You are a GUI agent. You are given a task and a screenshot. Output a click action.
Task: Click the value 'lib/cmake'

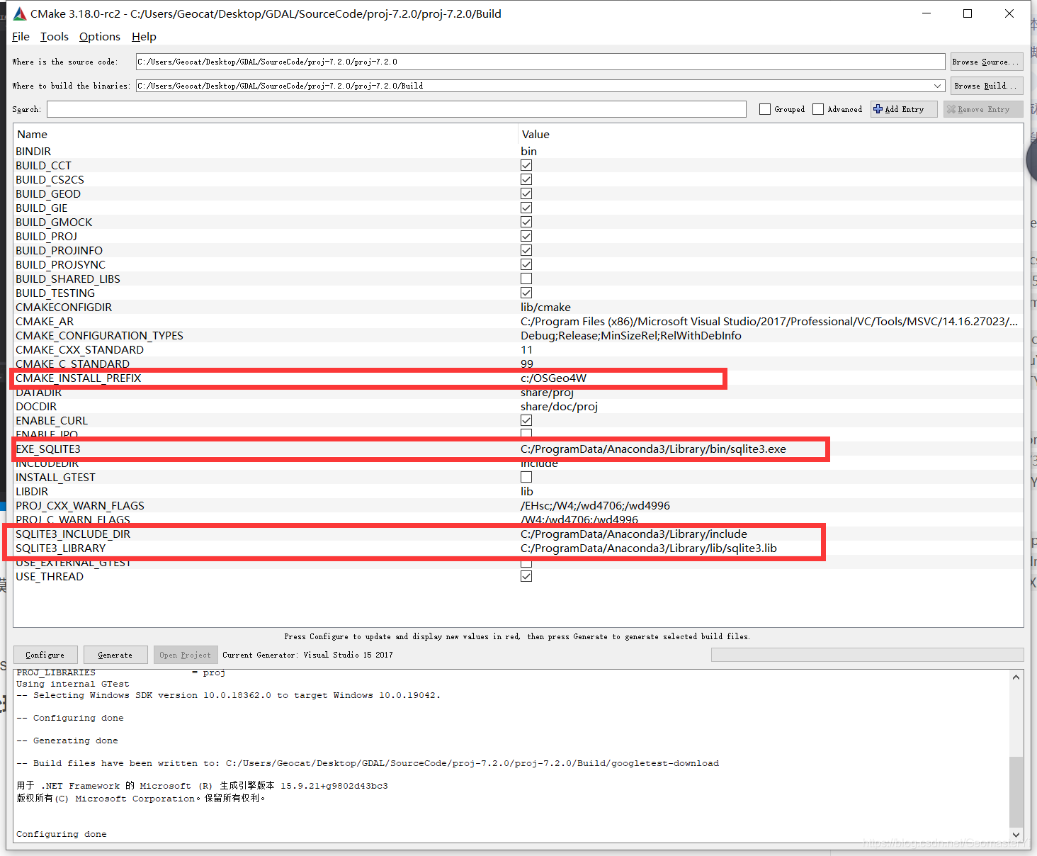545,307
